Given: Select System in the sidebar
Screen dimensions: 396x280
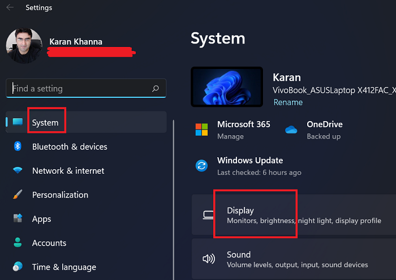Looking at the screenshot, I should 45,123.
